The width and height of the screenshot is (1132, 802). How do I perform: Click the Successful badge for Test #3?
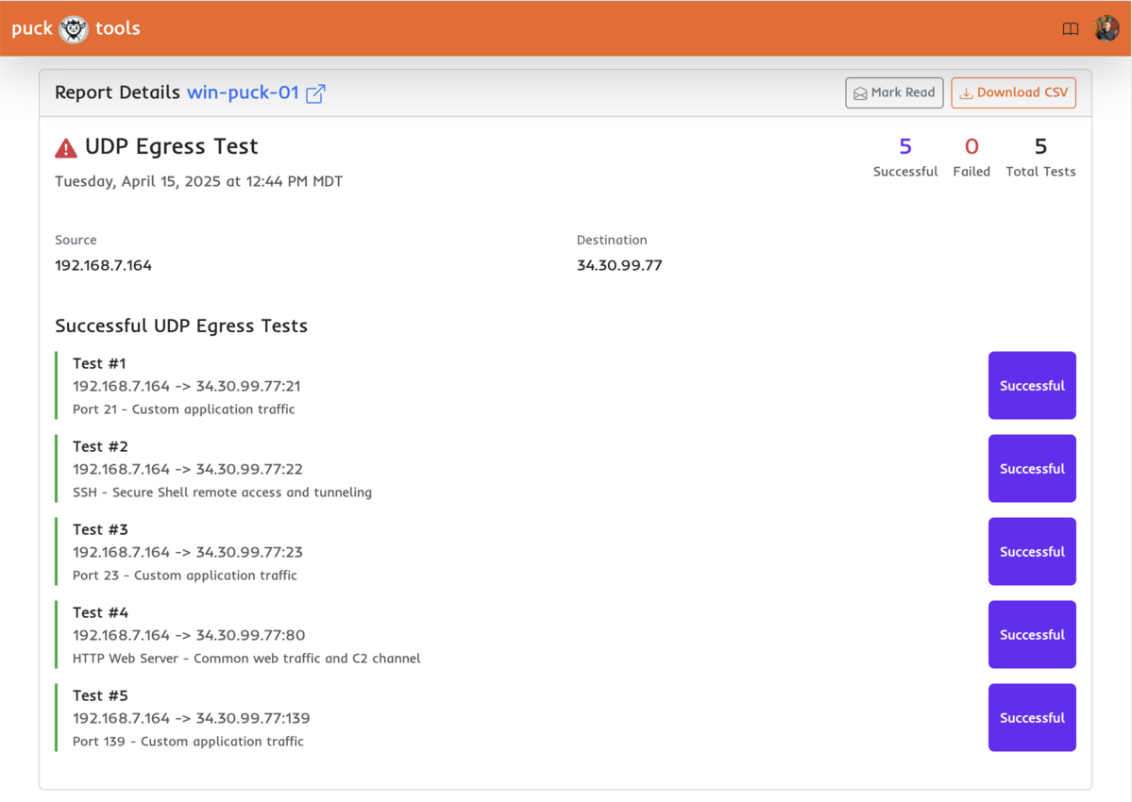pos(1031,552)
